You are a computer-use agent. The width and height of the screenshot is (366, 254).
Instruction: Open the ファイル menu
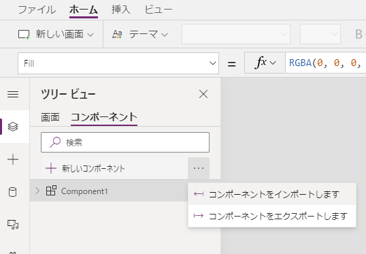[x=37, y=10]
